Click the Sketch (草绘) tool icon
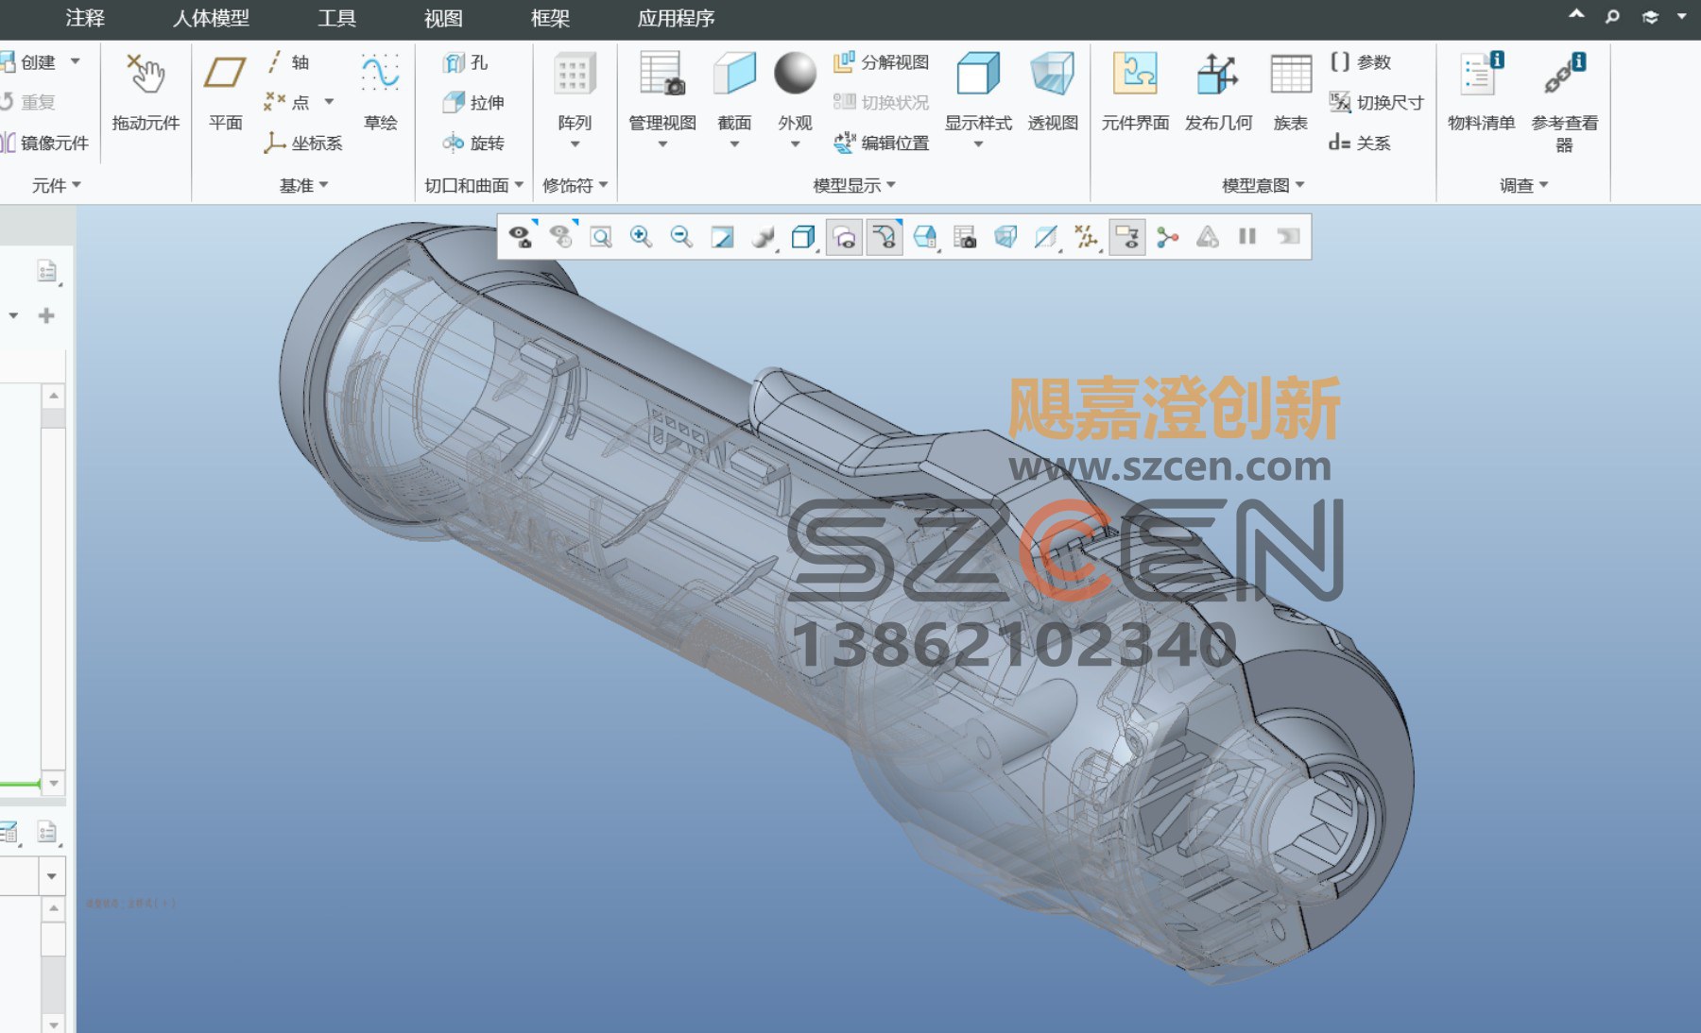 click(380, 73)
